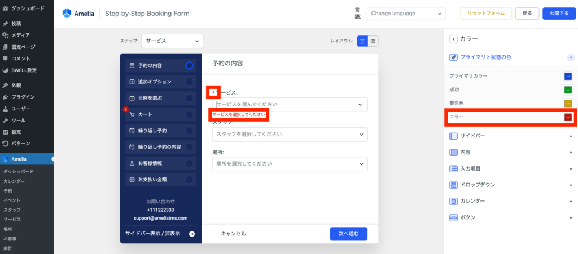The height and width of the screenshot is (254, 578).
Task: Click the スタッフを選択してください field
Action: [x=290, y=135]
